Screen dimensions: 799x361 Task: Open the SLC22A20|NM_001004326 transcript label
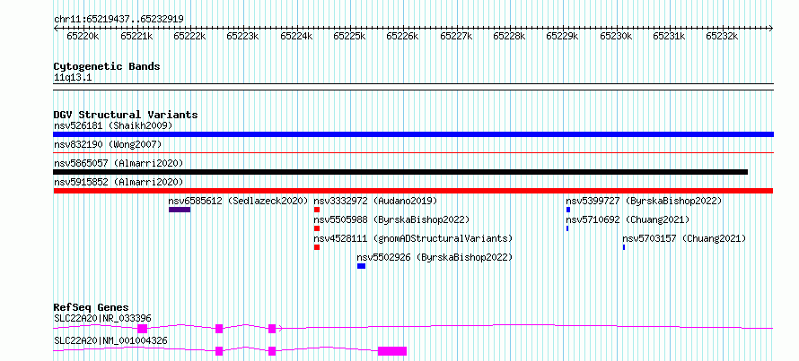pyautogui.click(x=110, y=340)
